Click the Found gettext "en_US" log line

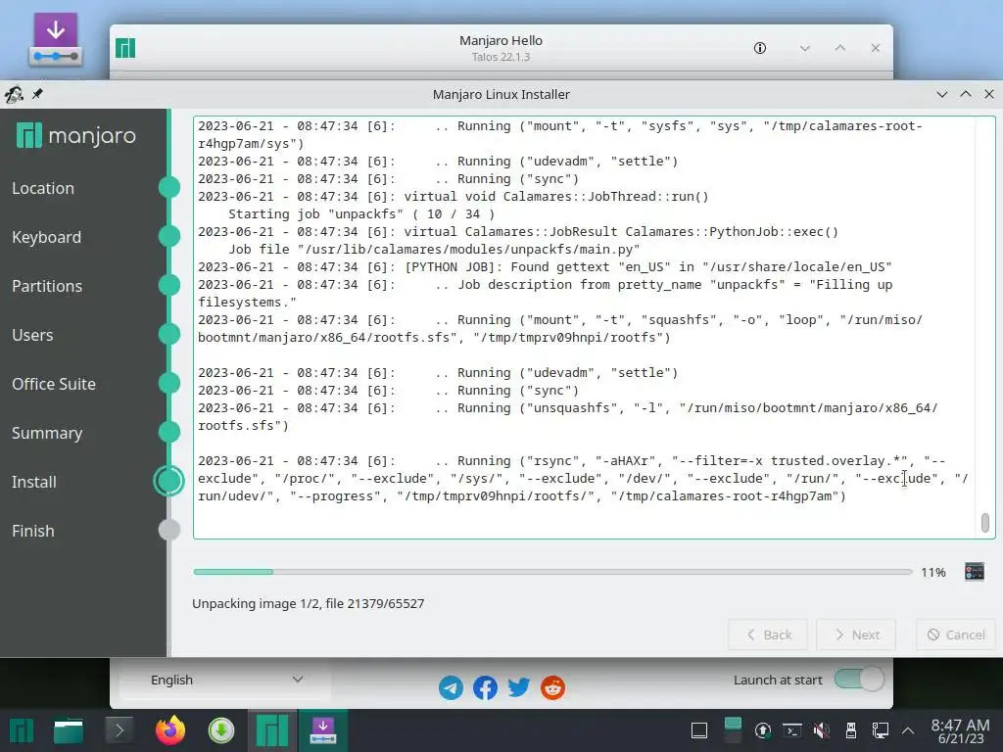coord(545,266)
